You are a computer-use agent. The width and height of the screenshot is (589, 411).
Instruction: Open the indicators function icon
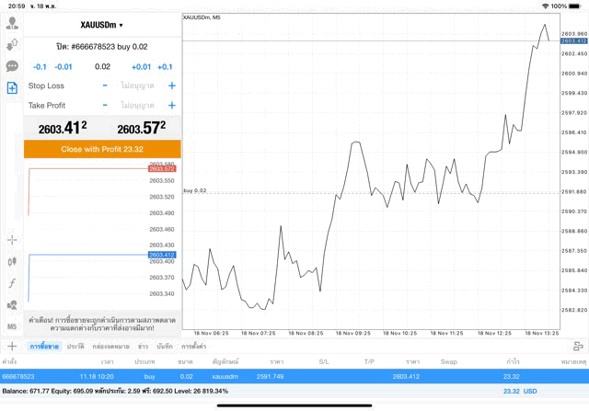(12, 283)
